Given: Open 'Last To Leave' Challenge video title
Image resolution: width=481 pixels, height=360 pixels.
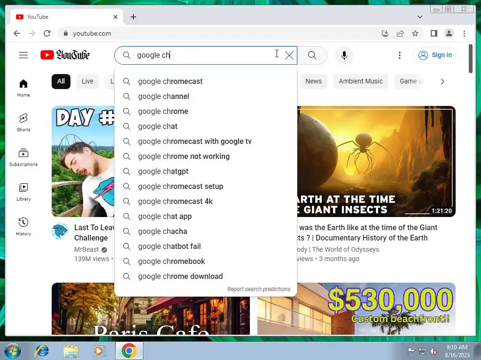Looking at the screenshot, I should pos(94,232).
